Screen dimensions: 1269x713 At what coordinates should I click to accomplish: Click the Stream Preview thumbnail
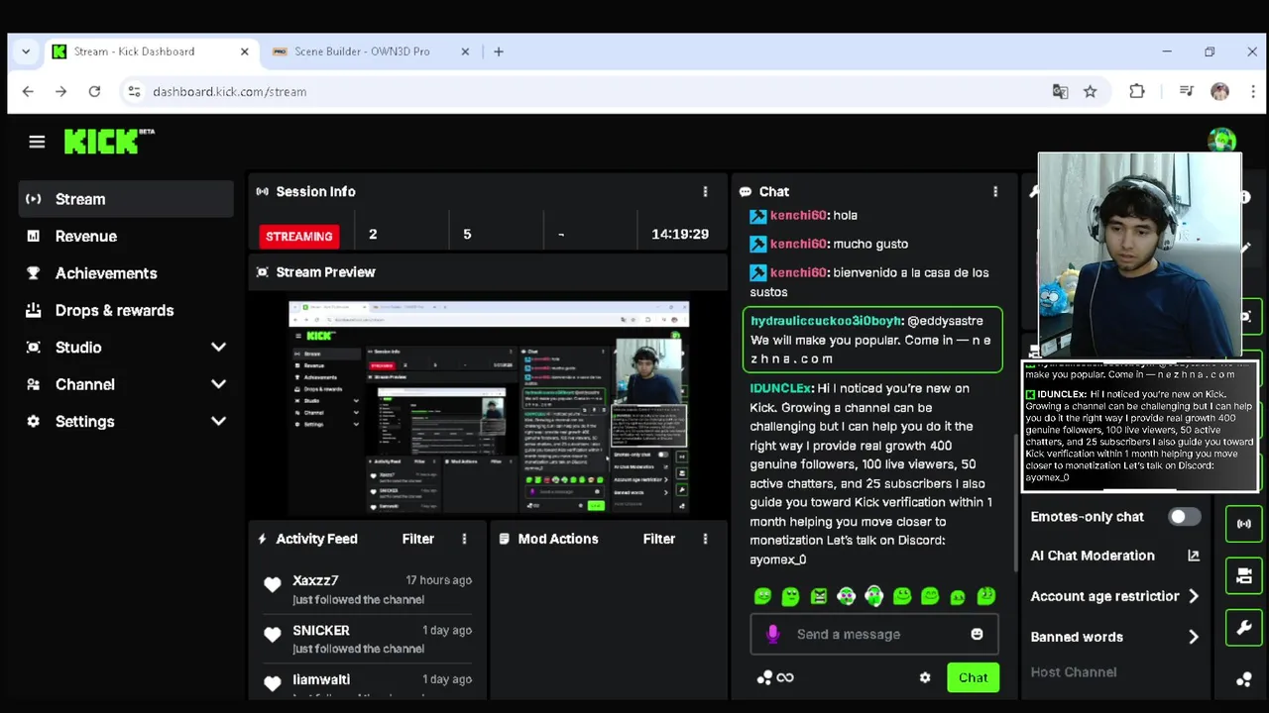489,406
